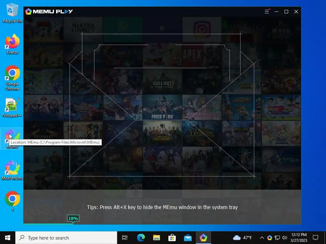
Task: Open the volume tray icon
Action: tap(285, 238)
